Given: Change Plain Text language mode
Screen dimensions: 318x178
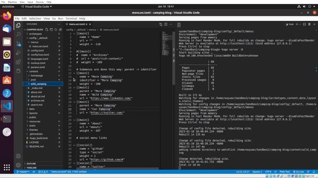Looking at the screenshot, I should pyautogui.click(x=285, y=172).
